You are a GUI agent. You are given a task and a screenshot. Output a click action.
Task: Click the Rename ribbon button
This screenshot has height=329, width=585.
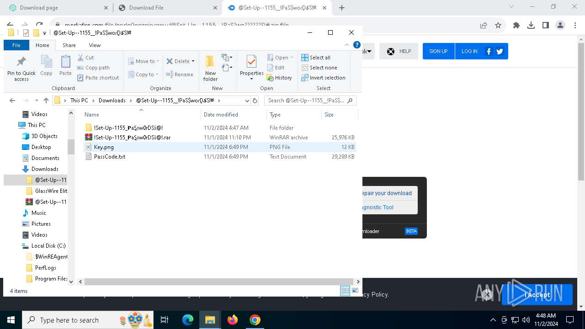180,74
